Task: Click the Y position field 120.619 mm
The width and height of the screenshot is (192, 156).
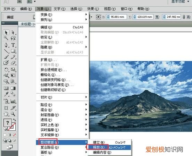Action: pyautogui.click(x=143, y=17)
